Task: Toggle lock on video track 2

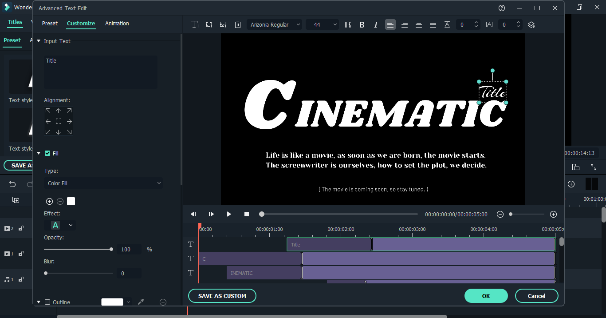Action: click(21, 228)
